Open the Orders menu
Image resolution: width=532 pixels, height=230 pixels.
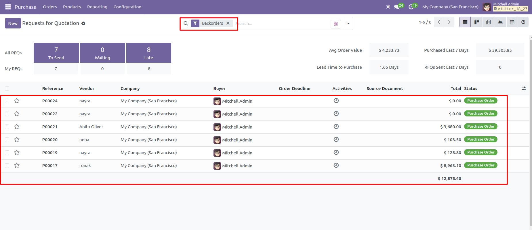(50, 7)
